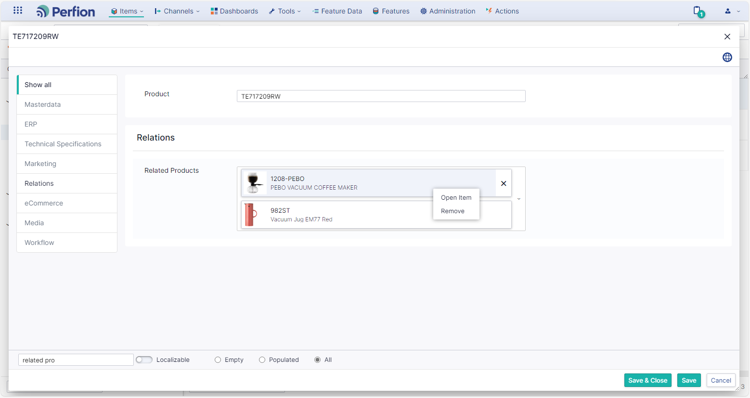Select the Populated radio button
750x398 pixels.
click(262, 359)
